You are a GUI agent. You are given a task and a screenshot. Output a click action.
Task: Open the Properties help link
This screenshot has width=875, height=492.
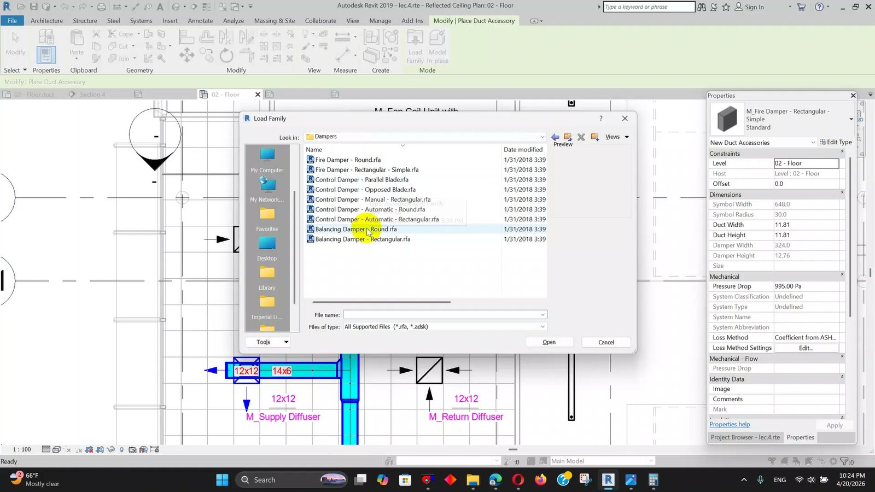[x=730, y=424]
